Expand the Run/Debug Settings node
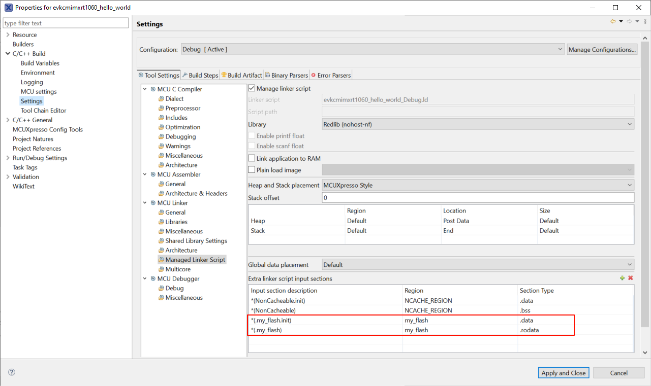This screenshot has height=386, width=651. click(8, 158)
